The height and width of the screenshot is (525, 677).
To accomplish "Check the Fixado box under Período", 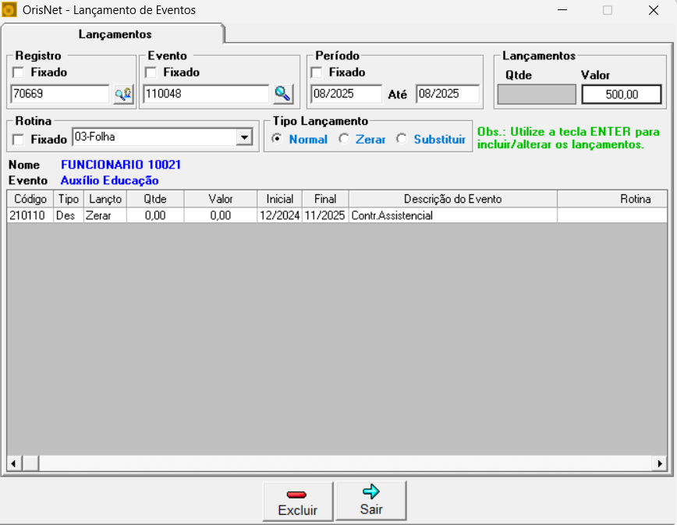I will [x=317, y=73].
